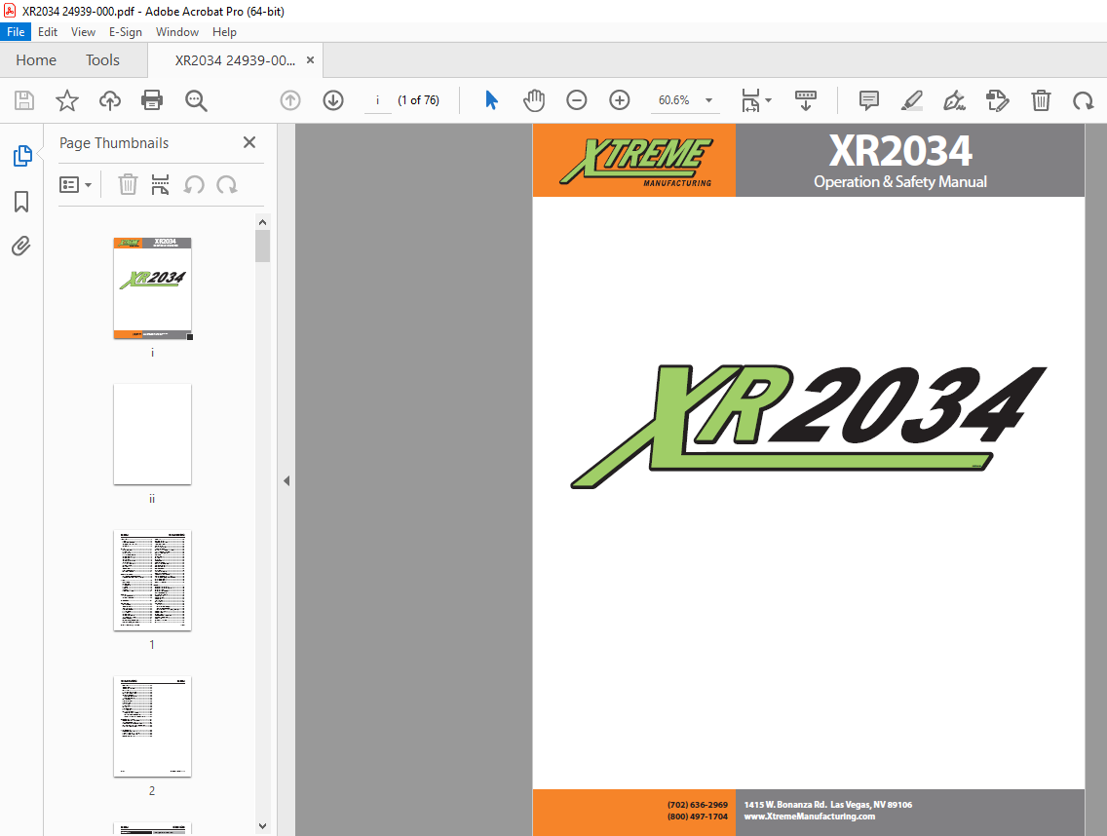Select page 1 contents thumbnail

pos(152,581)
